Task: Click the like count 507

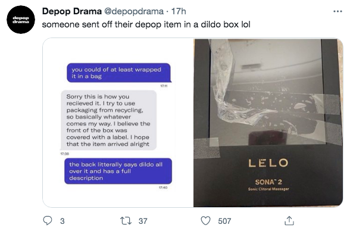Action: 224,221
